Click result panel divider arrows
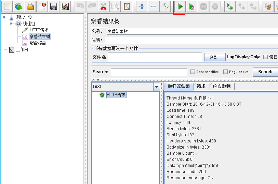This screenshot has height=184, width=278. point(161,87)
